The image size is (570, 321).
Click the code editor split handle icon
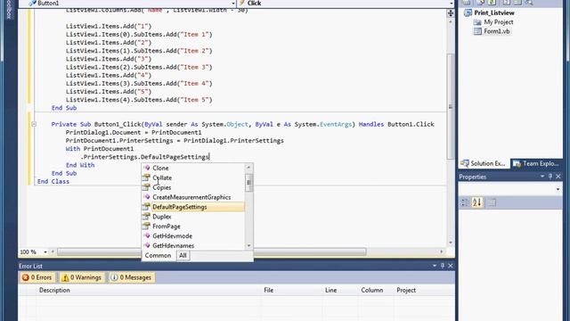(451, 13)
